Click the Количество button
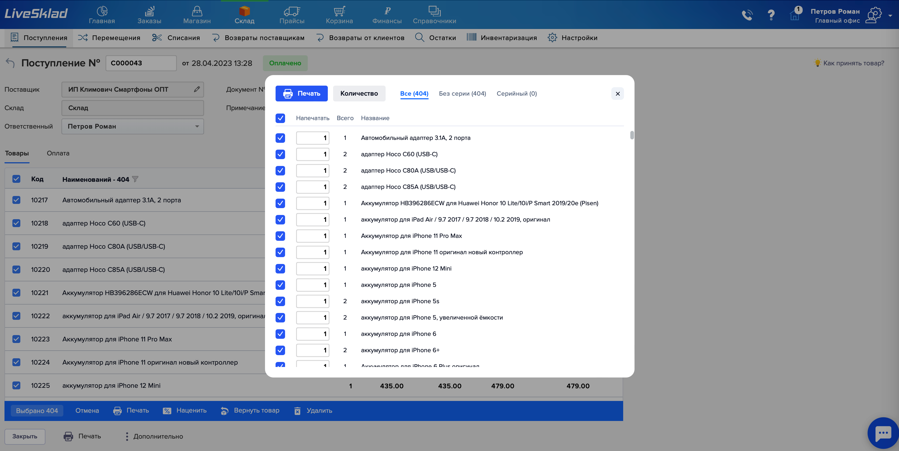 (359, 93)
